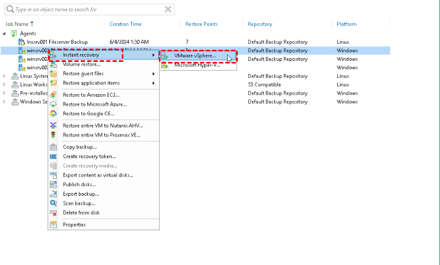Click the Microsoft Hyper-V submenu icon
440x265 pixels.
[x=165, y=66]
